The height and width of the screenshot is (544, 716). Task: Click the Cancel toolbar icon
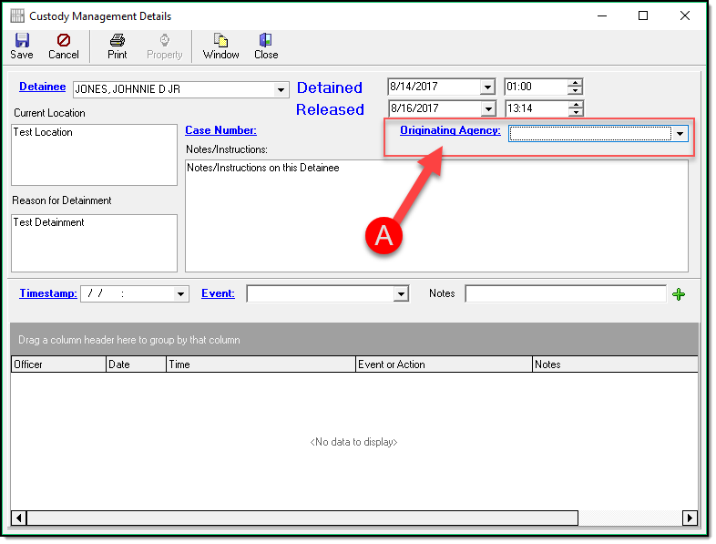[64, 41]
